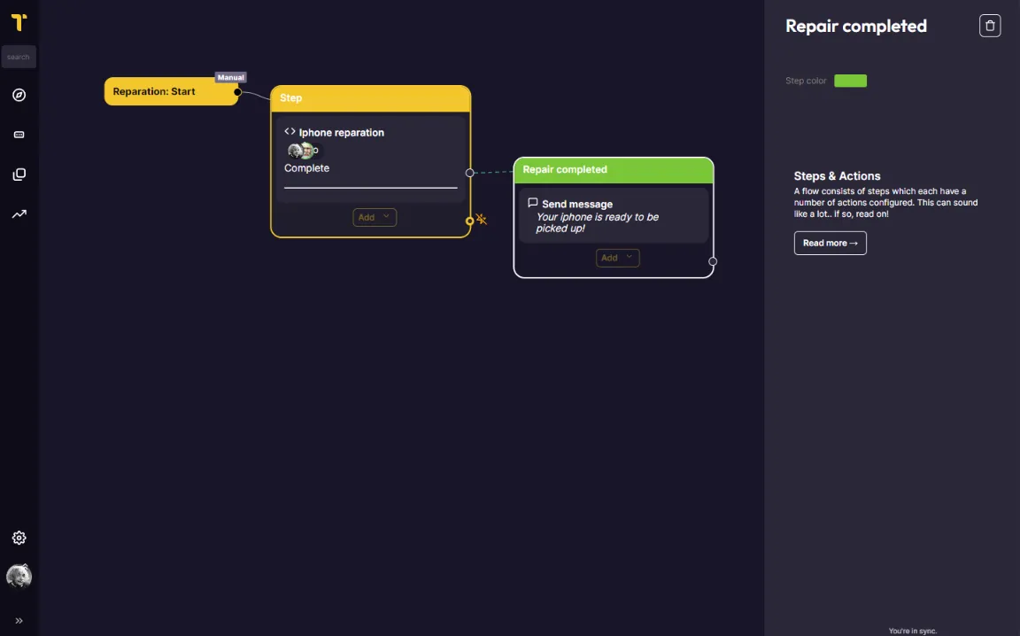Select the yellow Step header

(370, 98)
